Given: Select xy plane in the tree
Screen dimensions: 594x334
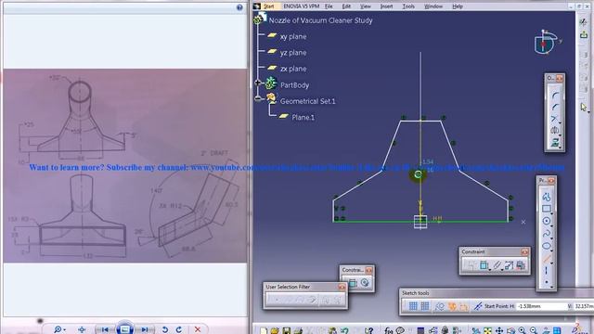Looking at the screenshot, I should click(x=293, y=37).
